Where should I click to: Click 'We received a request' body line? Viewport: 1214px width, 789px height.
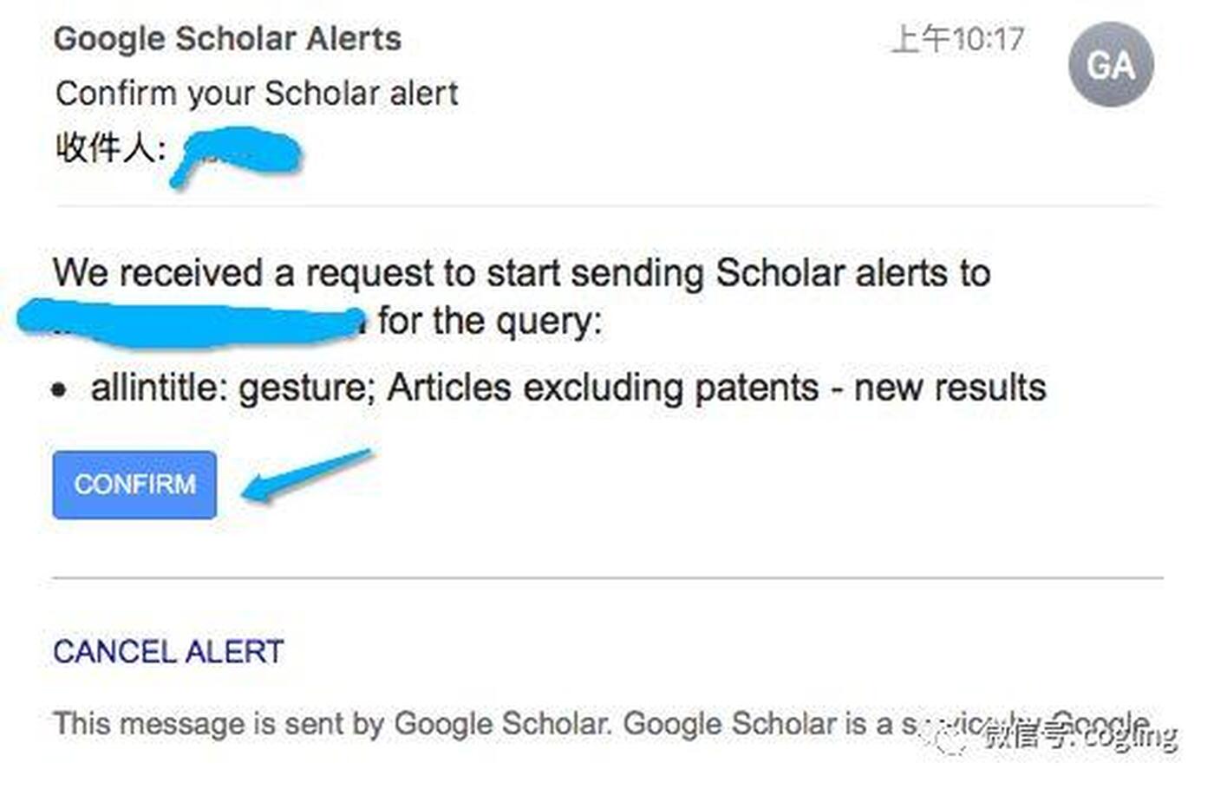coord(521,273)
